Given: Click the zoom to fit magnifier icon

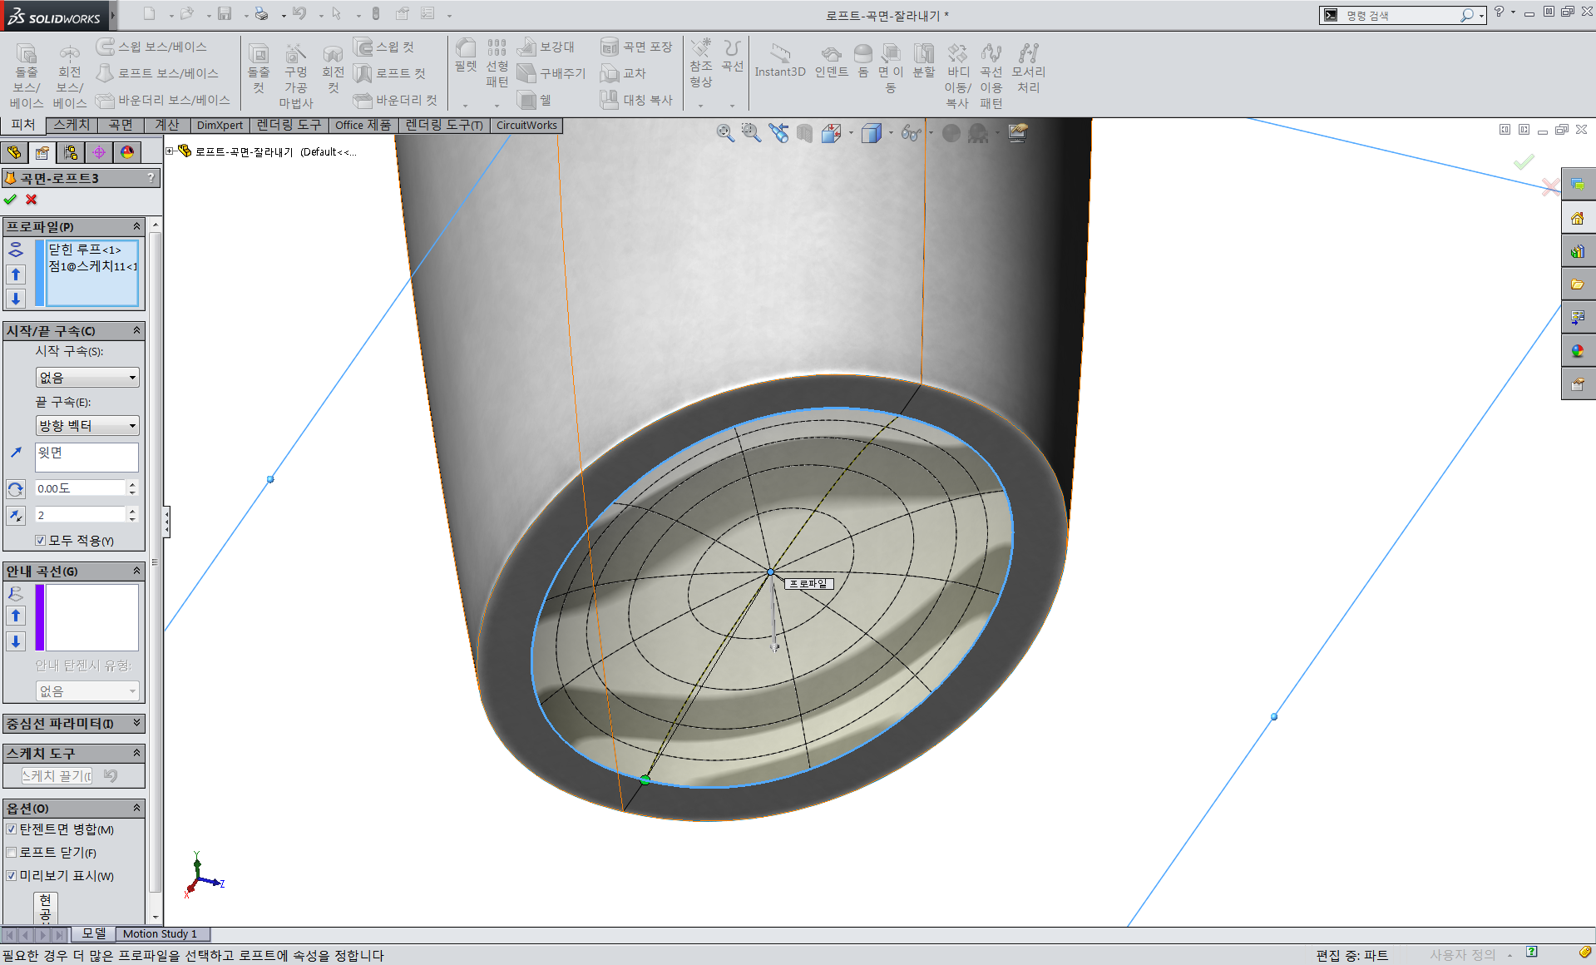Looking at the screenshot, I should click(725, 133).
